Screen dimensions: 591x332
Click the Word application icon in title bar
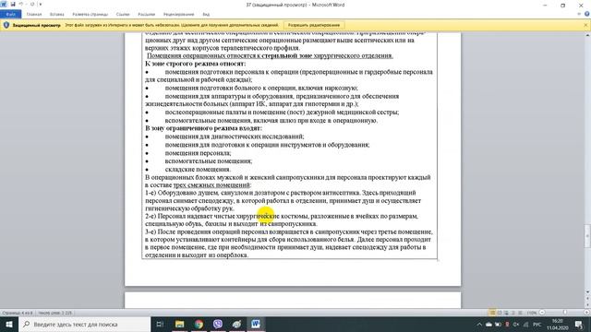pos(4,4)
